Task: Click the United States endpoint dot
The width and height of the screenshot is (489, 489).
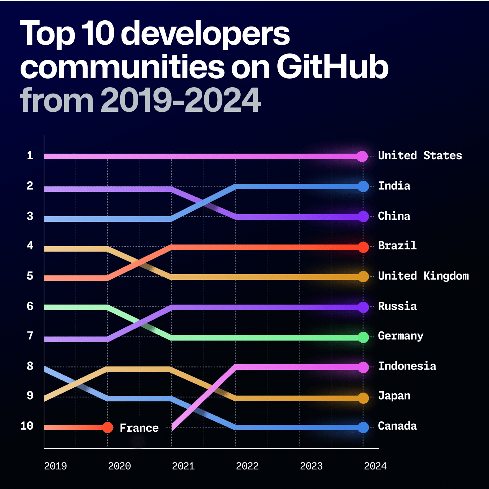Action: (x=363, y=156)
